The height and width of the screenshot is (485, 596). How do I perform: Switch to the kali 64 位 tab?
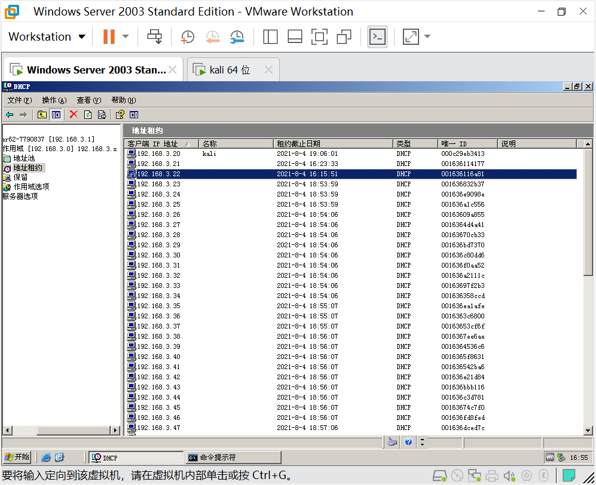coord(230,70)
